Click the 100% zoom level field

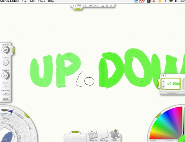[79, 6]
